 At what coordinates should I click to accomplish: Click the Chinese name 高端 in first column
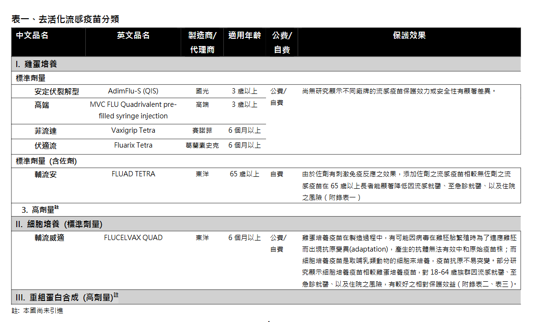coord(42,105)
